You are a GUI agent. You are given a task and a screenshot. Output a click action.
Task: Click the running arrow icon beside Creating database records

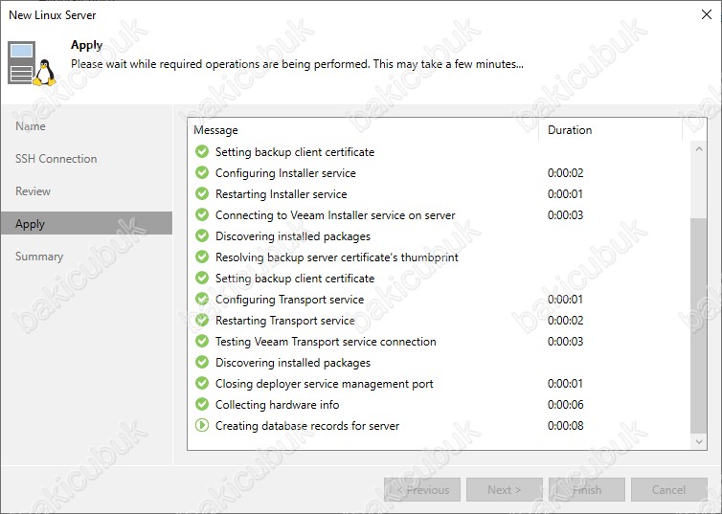(x=202, y=425)
